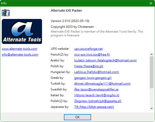Image resolution: width=155 pixels, height=122 pixels.
Task: Click the 'Polish(2) by:' label
Action: (59, 101)
